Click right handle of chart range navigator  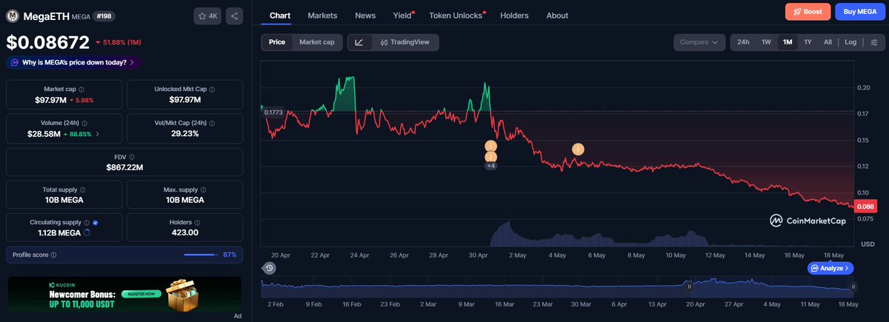[x=853, y=286]
